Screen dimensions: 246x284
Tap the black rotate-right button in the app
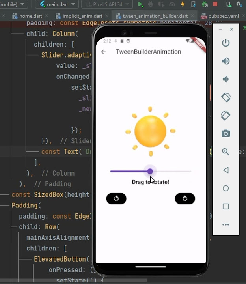click(185, 198)
